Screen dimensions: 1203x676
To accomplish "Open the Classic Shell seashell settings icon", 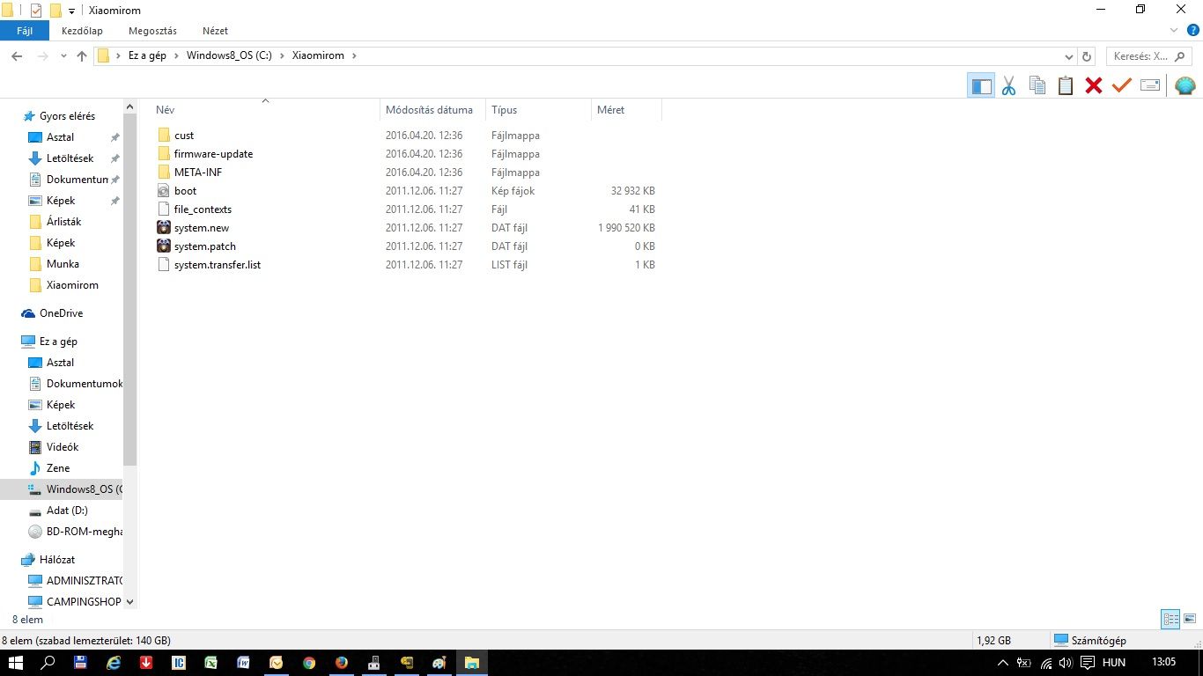I will [1185, 85].
